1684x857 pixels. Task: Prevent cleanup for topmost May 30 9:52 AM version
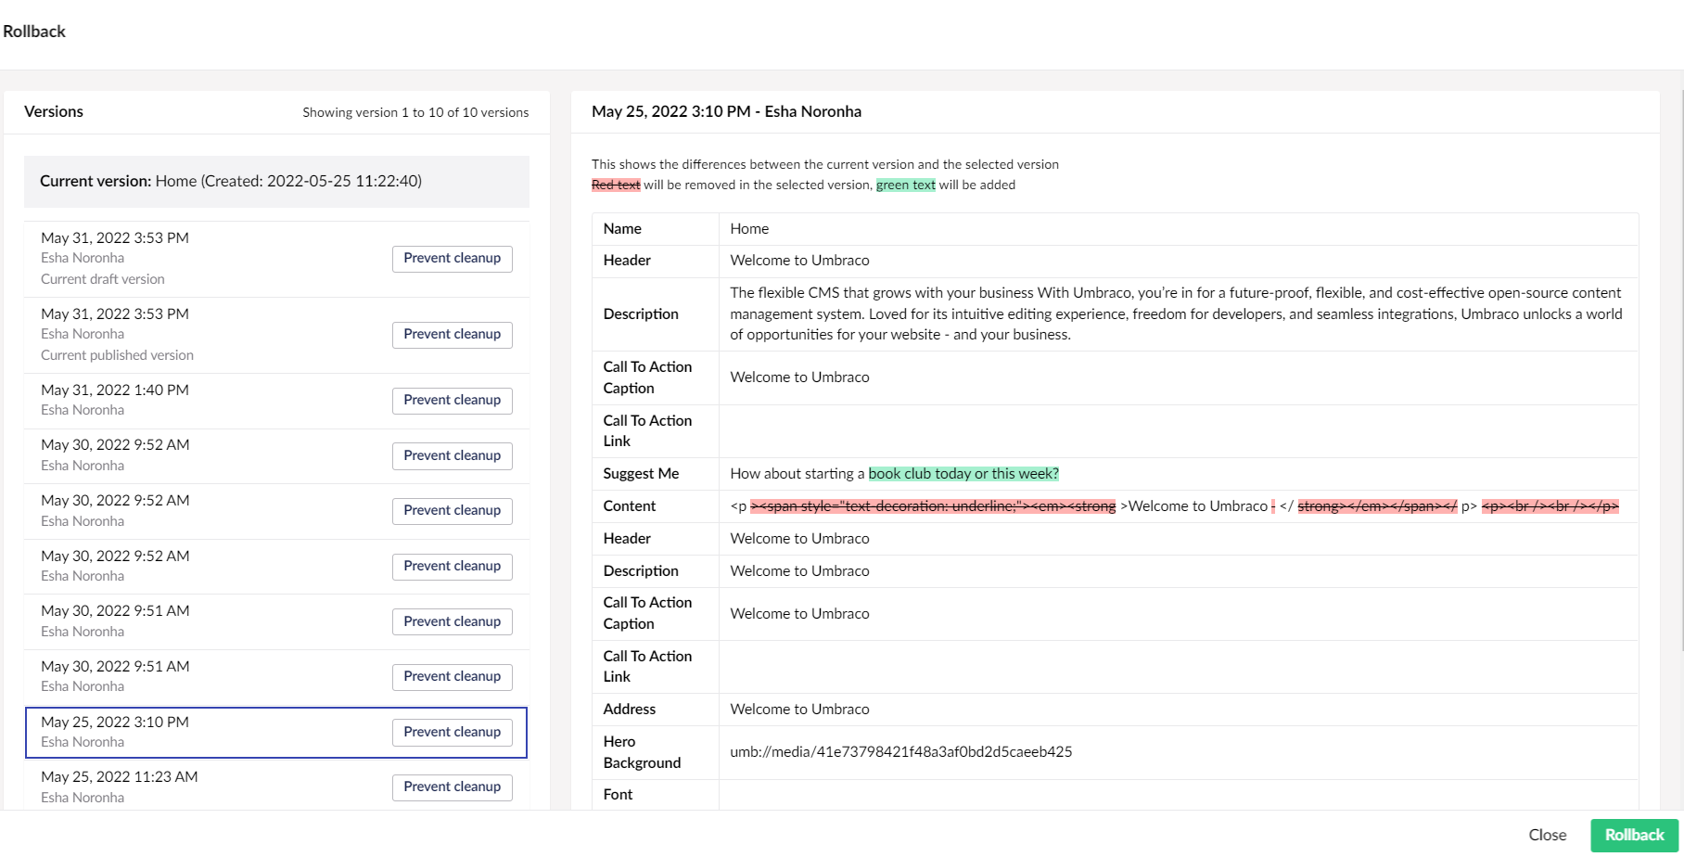click(452, 456)
